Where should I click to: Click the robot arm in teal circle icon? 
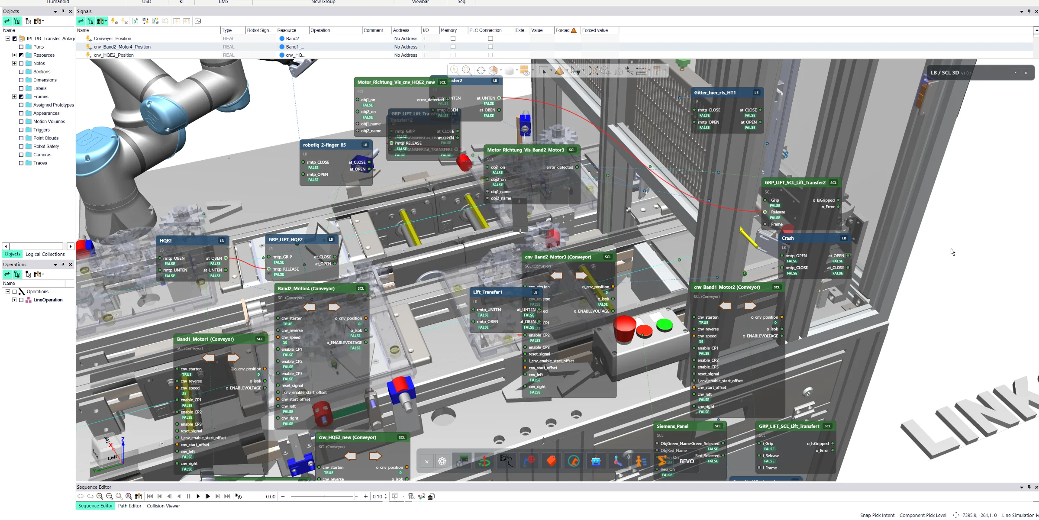[x=574, y=461]
